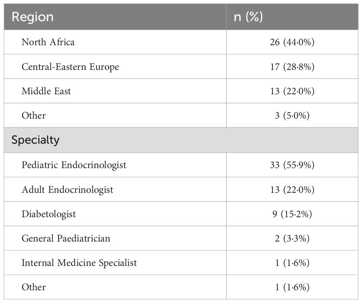
Task: Click the General Paediatrician row label
Action: pos(66,238)
